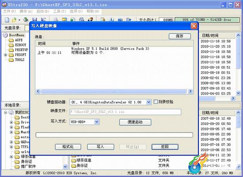Select the 推广软件 folder in local tree

pos(25,166)
